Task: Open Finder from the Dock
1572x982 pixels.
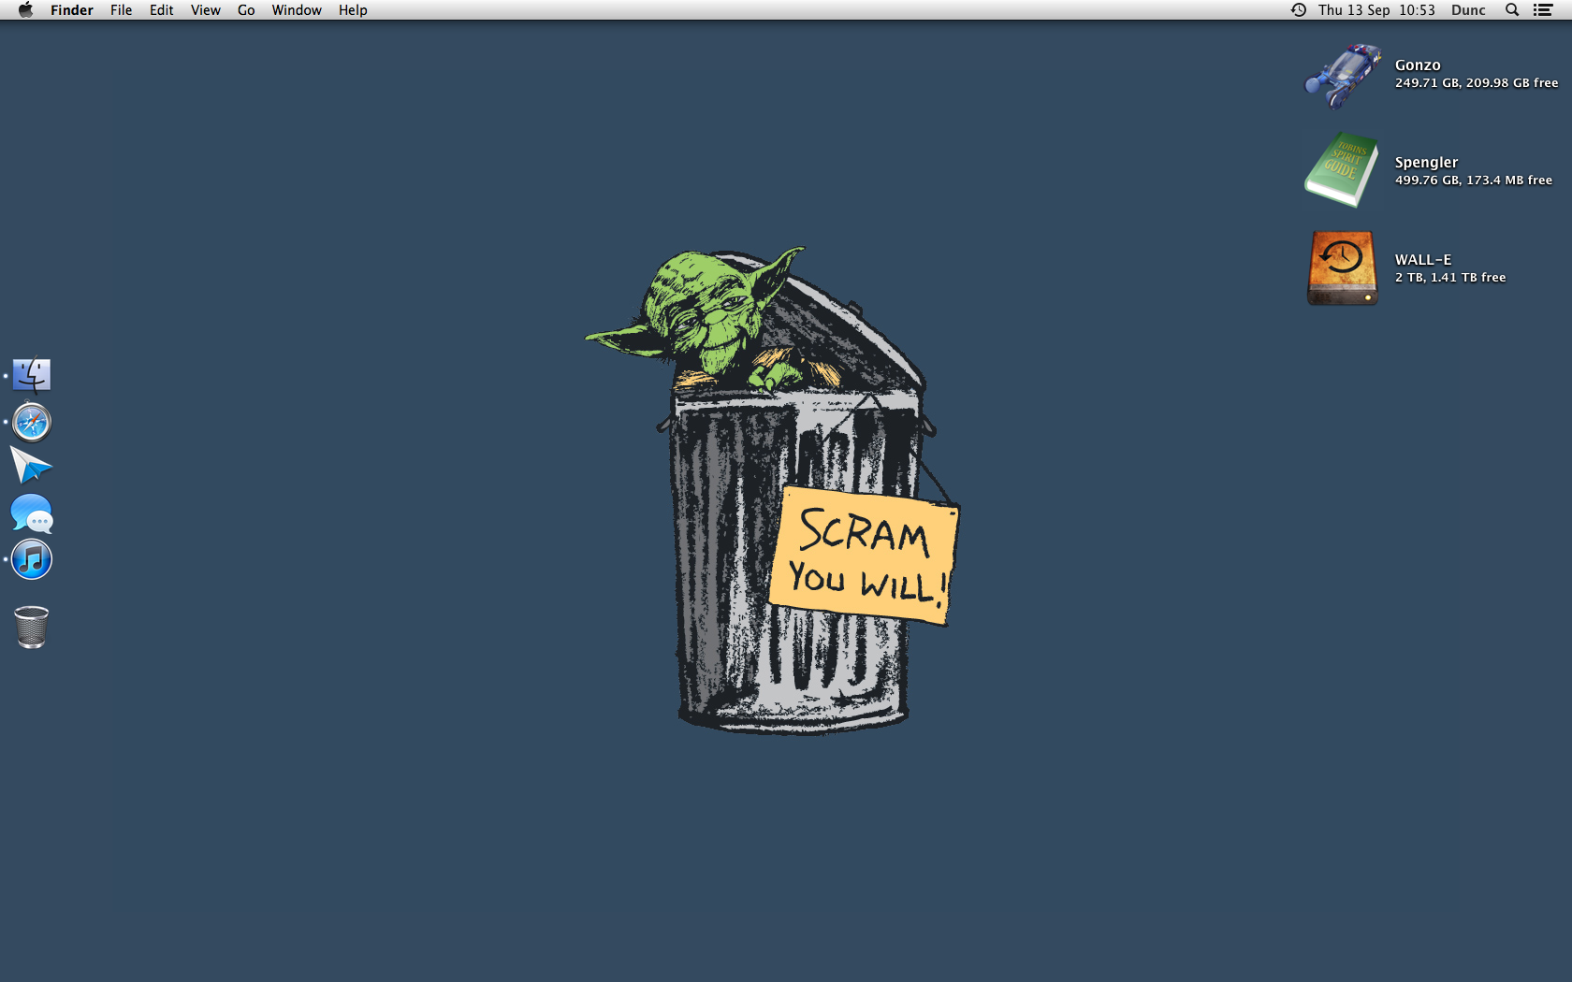Action: point(32,375)
